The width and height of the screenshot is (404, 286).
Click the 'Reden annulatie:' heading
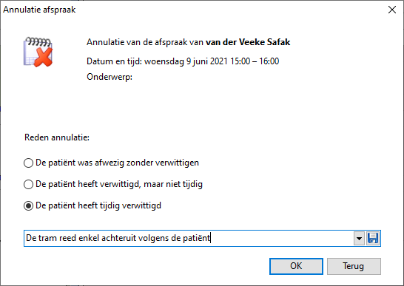tap(57, 137)
